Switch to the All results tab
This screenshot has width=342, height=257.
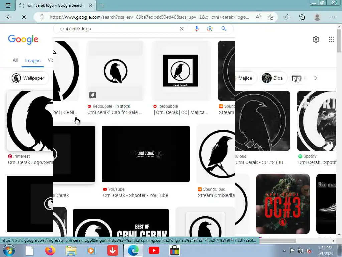pyautogui.click(x=15, y=60)
